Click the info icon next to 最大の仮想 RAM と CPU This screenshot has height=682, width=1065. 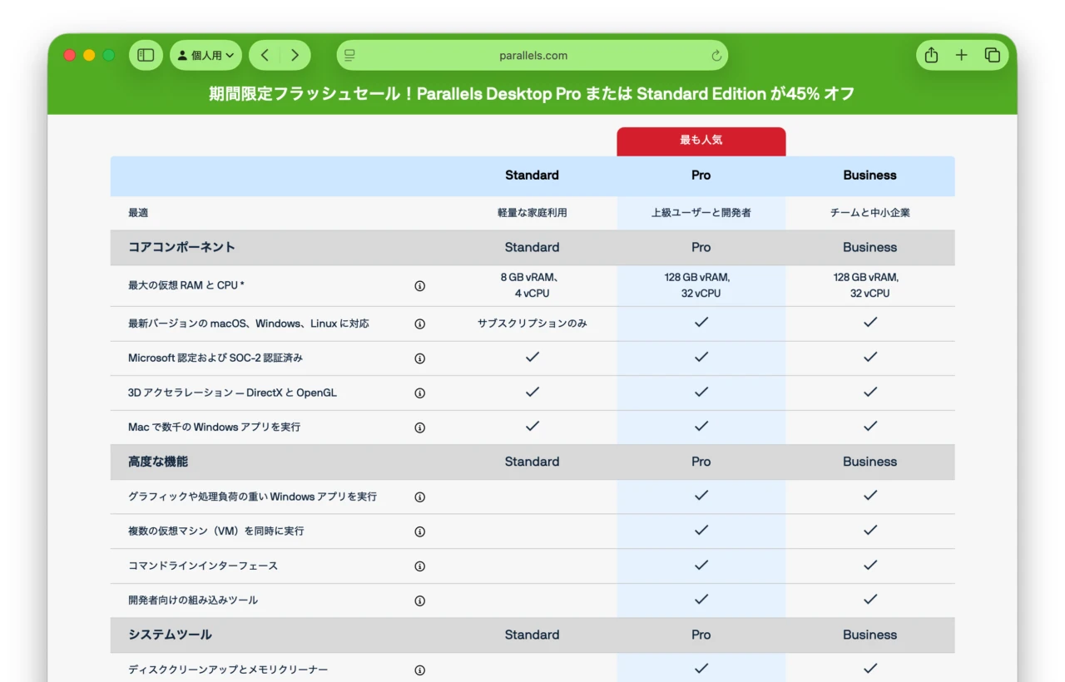[420, 285]
